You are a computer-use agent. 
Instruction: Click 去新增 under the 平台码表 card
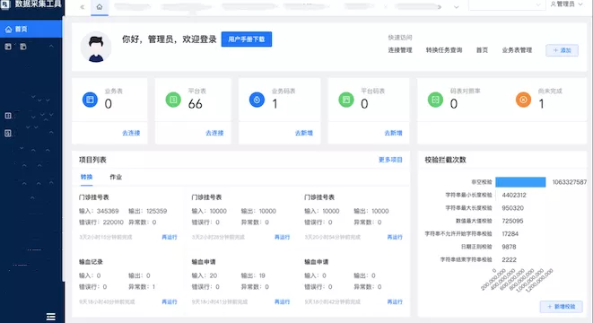pos(393,133)
